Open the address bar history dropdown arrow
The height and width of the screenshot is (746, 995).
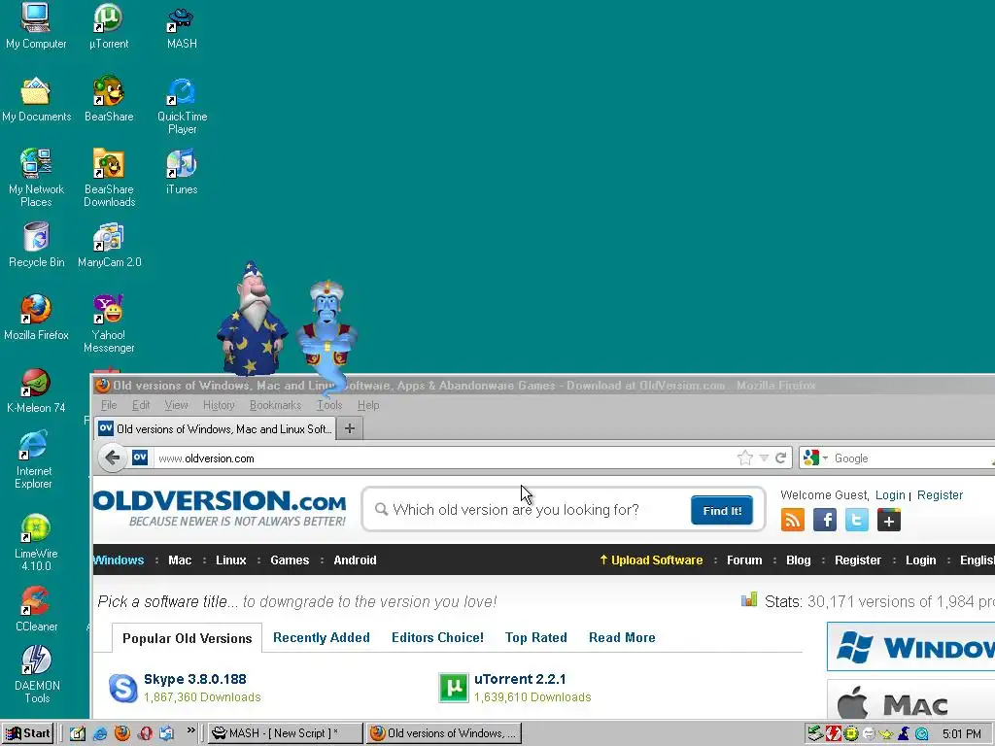[x=764, y=458]
